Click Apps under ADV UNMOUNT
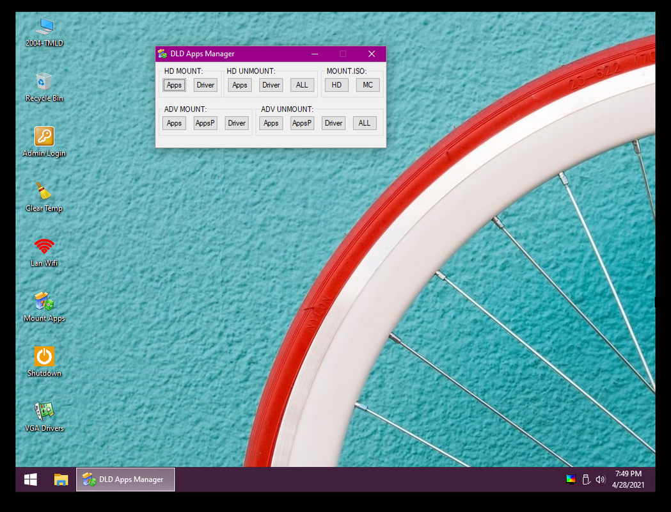 point(271,123)
